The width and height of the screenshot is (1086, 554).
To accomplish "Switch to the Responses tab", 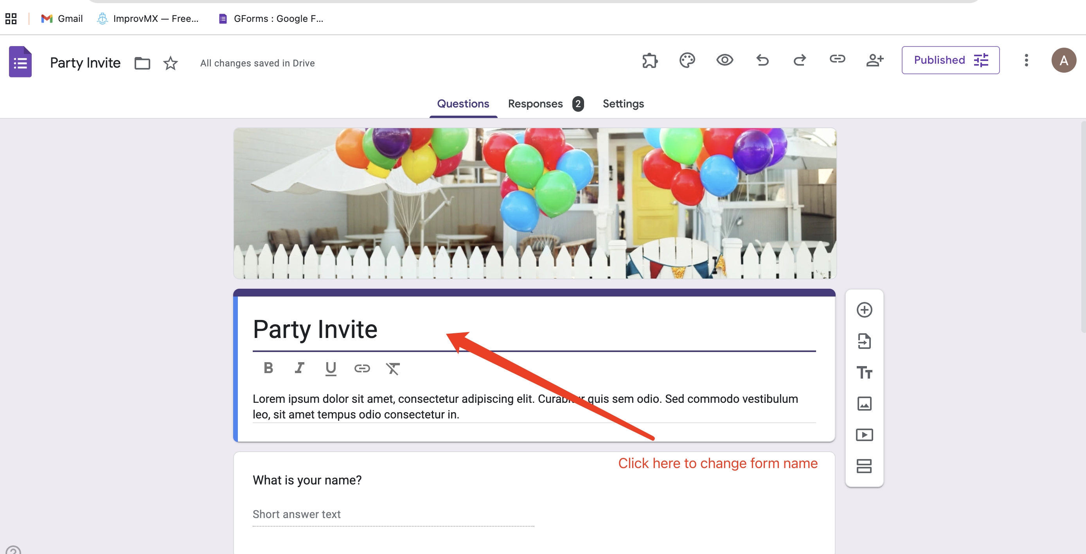I will [535, 104].
